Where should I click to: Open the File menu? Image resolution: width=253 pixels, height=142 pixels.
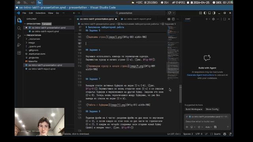pyautogui.click(x=24, y=13)
